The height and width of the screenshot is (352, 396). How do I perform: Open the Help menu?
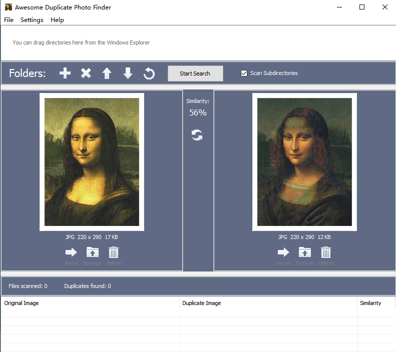click(x=57, y=20)
